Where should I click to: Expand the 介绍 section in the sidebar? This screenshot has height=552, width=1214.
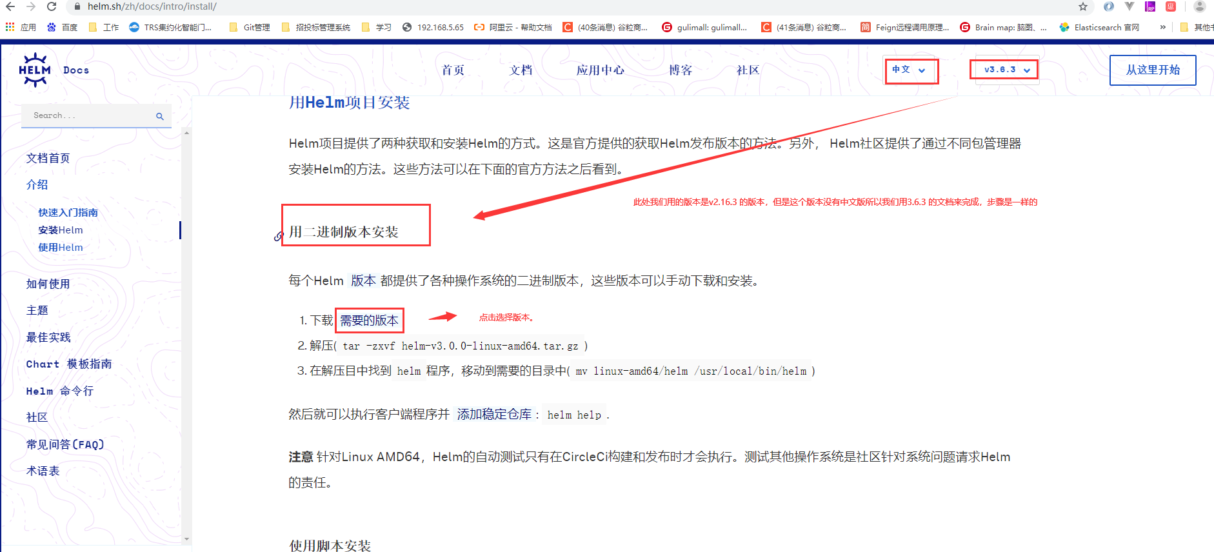coord(37,184)
